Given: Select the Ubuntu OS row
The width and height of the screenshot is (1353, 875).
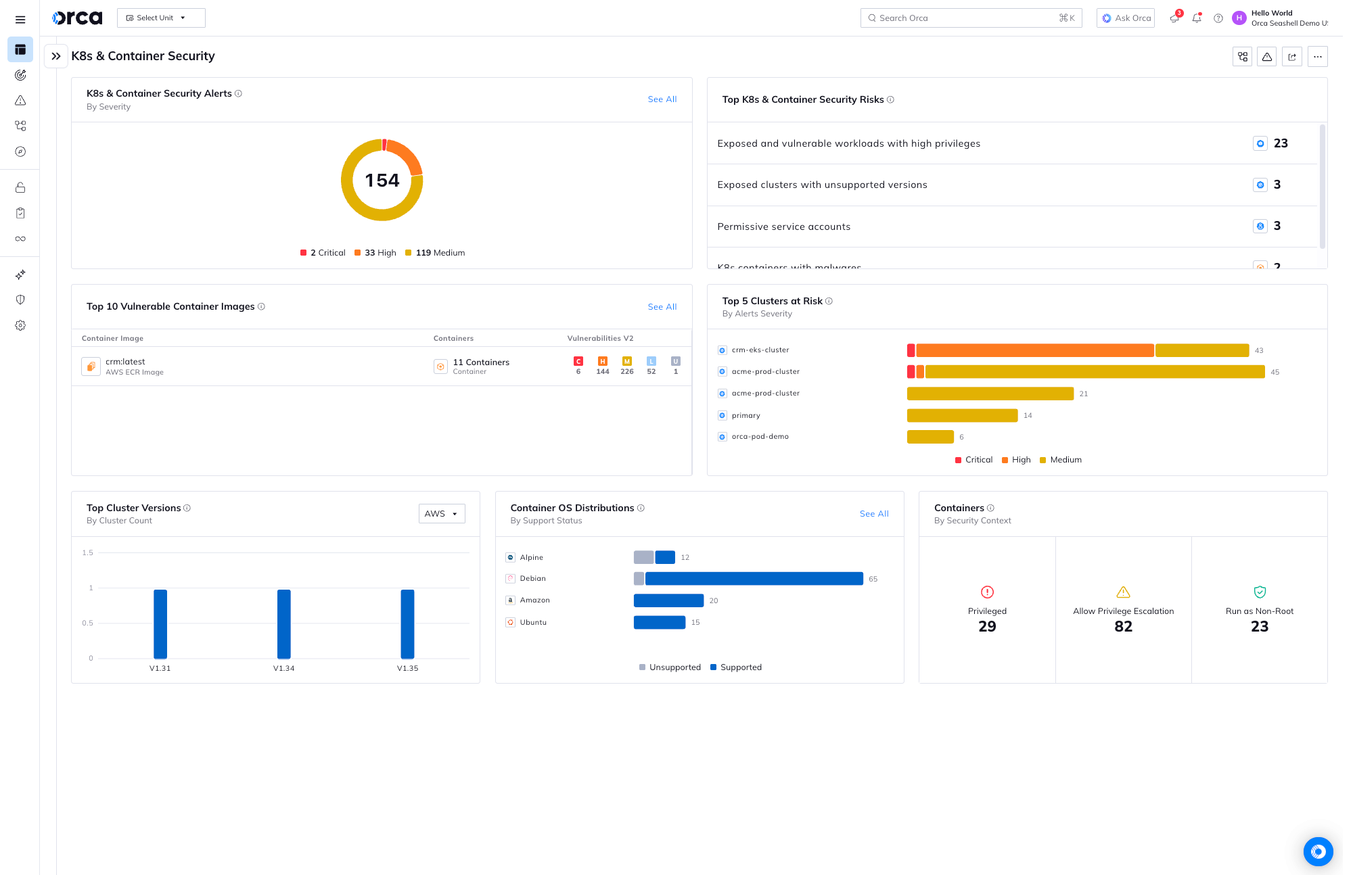Looking at the screenshot, I should point(533,623).
